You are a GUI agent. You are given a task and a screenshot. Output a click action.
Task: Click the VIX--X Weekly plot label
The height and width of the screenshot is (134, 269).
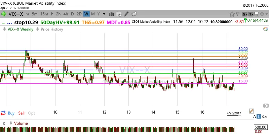click(x=21, y=29)
